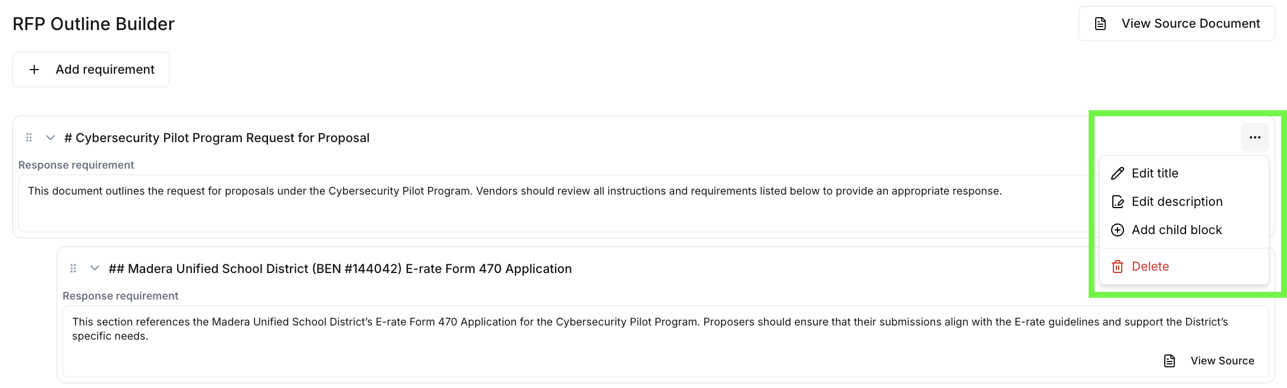
Task: Click the edit-description icon in the menu
Action: coord(1118,201)
